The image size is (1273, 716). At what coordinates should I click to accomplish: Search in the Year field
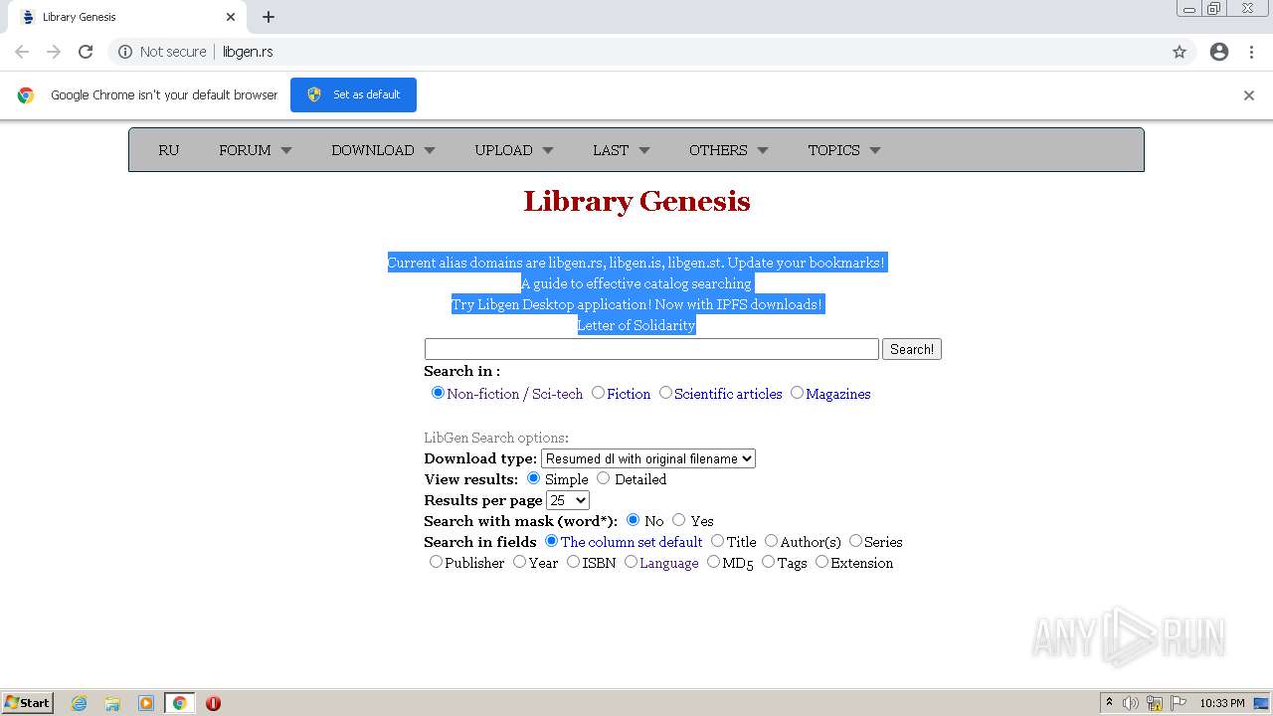[x=519, y=562]
